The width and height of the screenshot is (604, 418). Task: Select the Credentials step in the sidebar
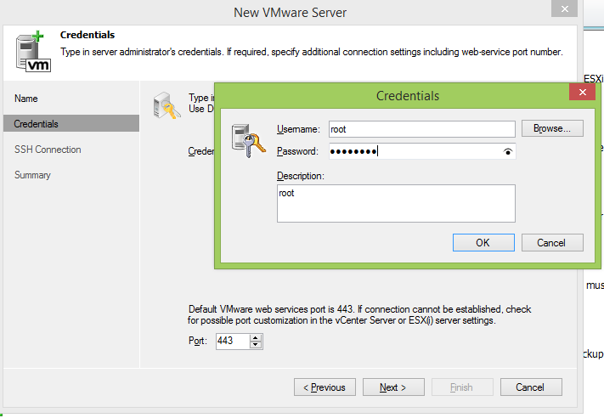[37, 124]
